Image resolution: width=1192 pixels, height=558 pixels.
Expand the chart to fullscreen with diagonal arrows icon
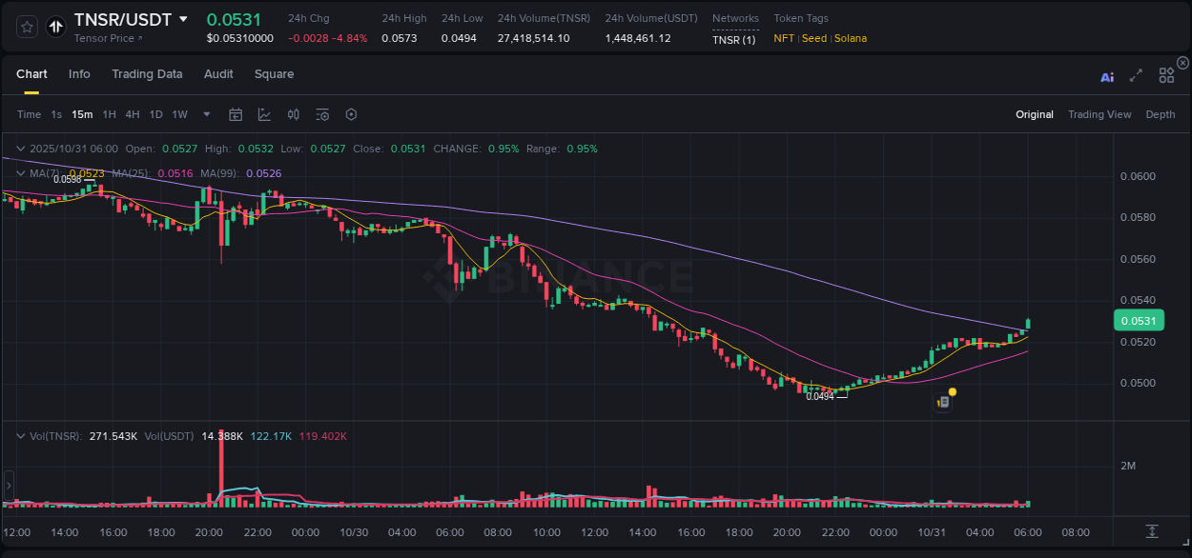pos(1136,75)
